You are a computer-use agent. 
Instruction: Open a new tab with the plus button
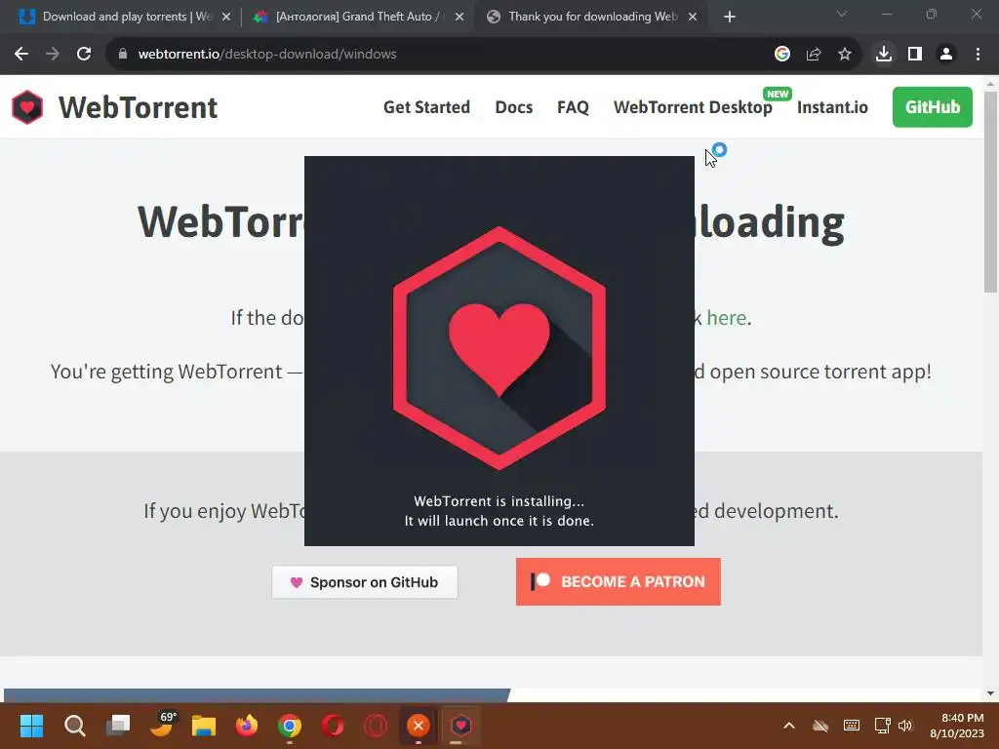point(730,17)
